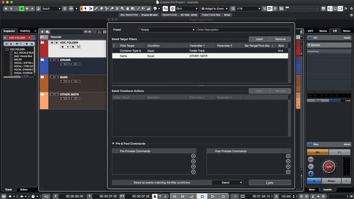Open the VSTi tab in right zone
354x199 pixels.
click(x=310, y=31)
